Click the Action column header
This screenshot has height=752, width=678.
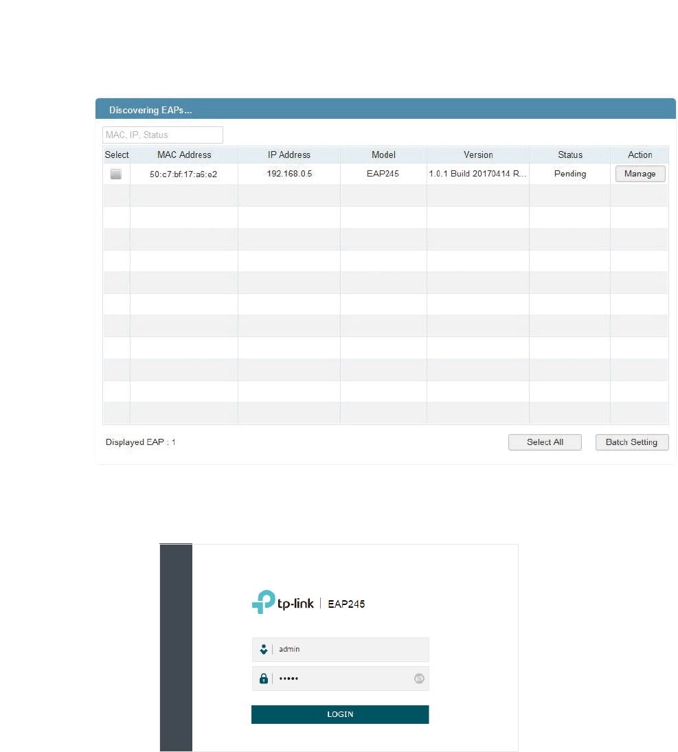[640, 155]
